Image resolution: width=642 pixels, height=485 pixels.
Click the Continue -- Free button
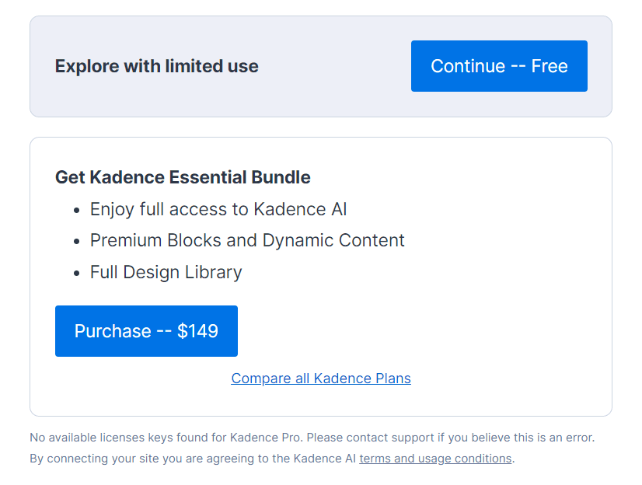[499, 66]
